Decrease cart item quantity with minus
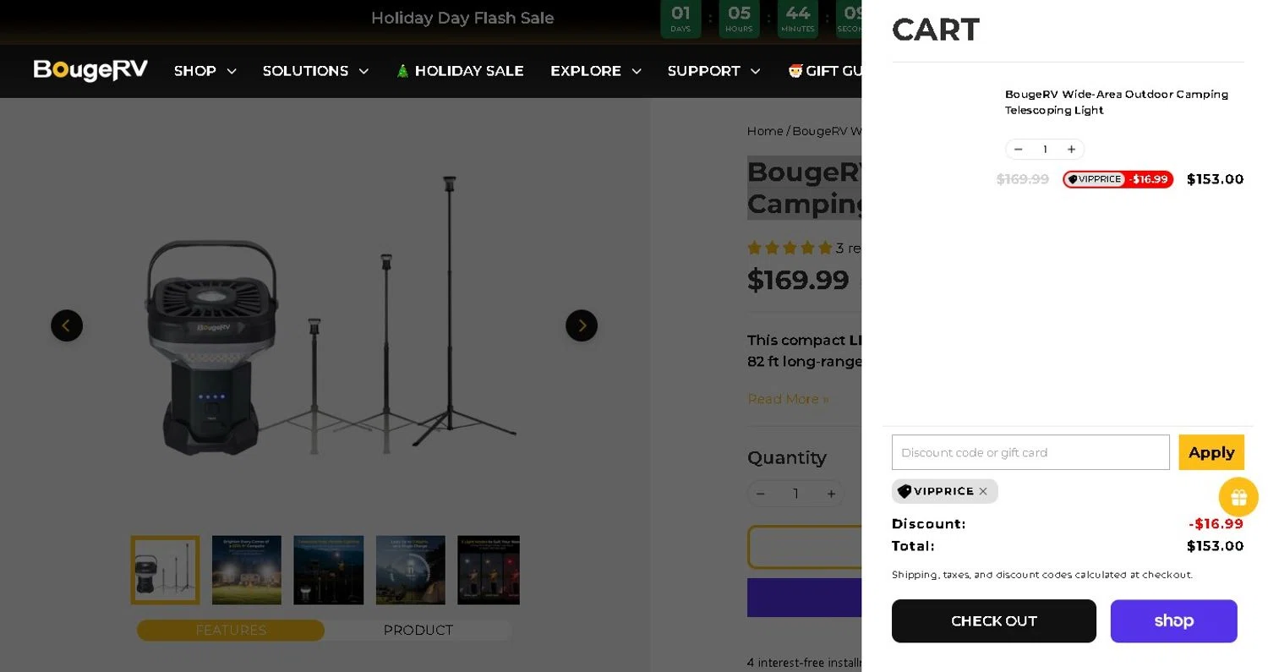The image size is (1268, 672). [1018, 150]
